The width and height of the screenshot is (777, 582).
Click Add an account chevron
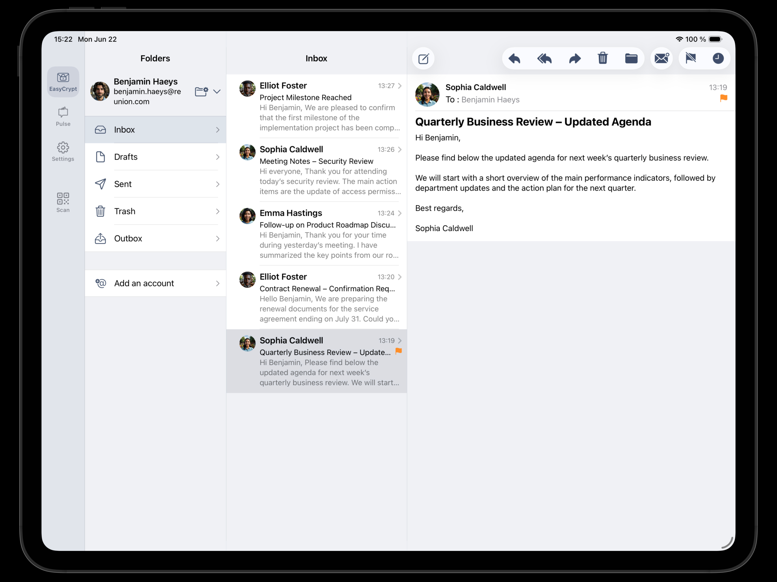(x=218, y=283)
